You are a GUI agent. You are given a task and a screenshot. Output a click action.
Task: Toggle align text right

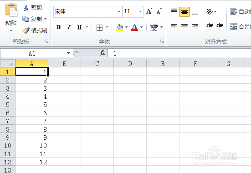195,26
